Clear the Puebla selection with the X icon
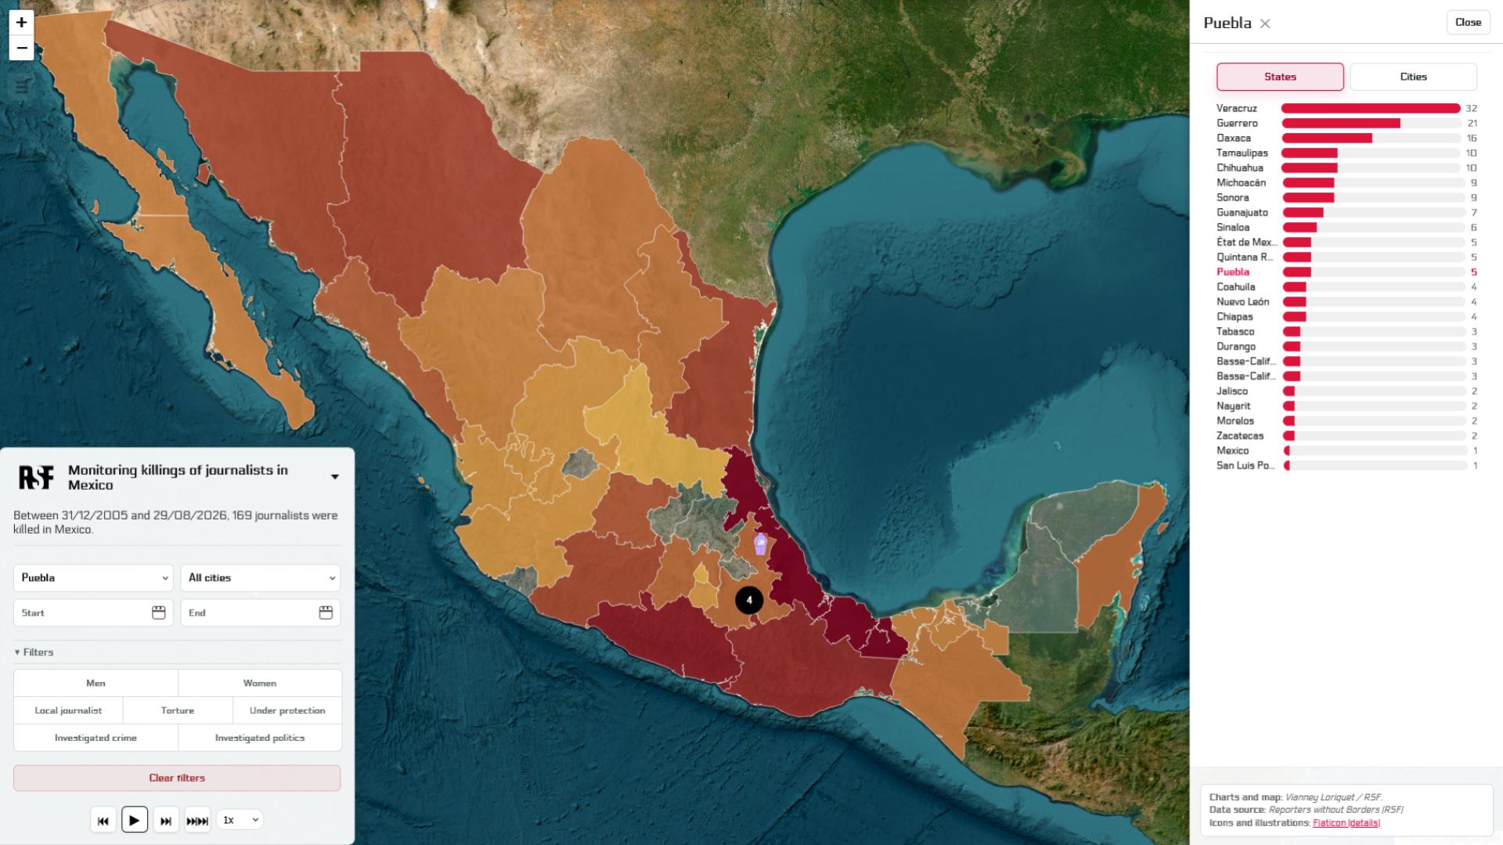 coord(1265,23)
